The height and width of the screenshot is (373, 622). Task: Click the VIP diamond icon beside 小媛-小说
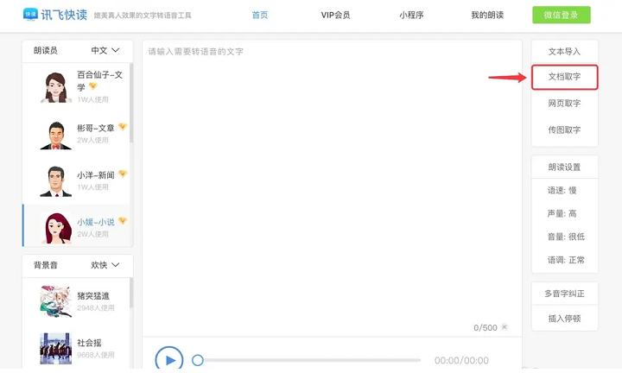(123, 221)
